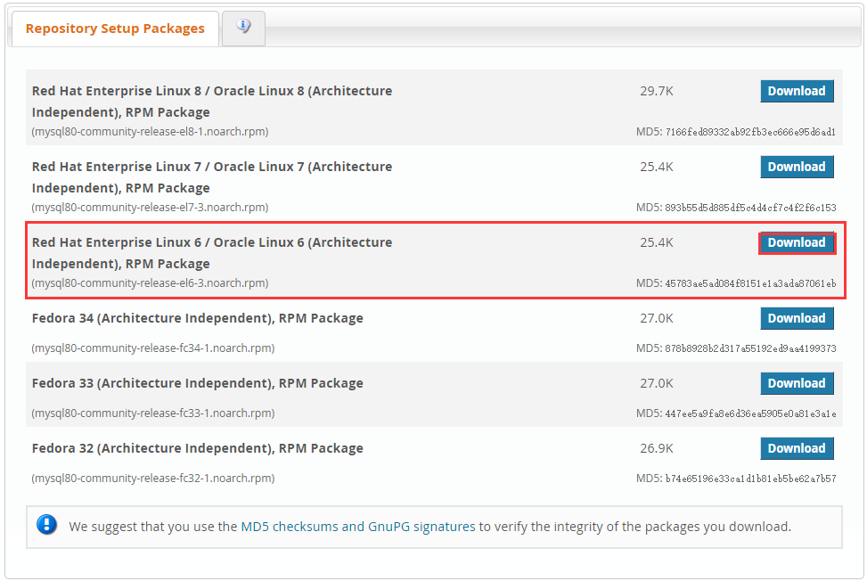
Task: Click the el6-3.noarch.rpm file name
Action: pyautogui.click(x=150, y=283)
